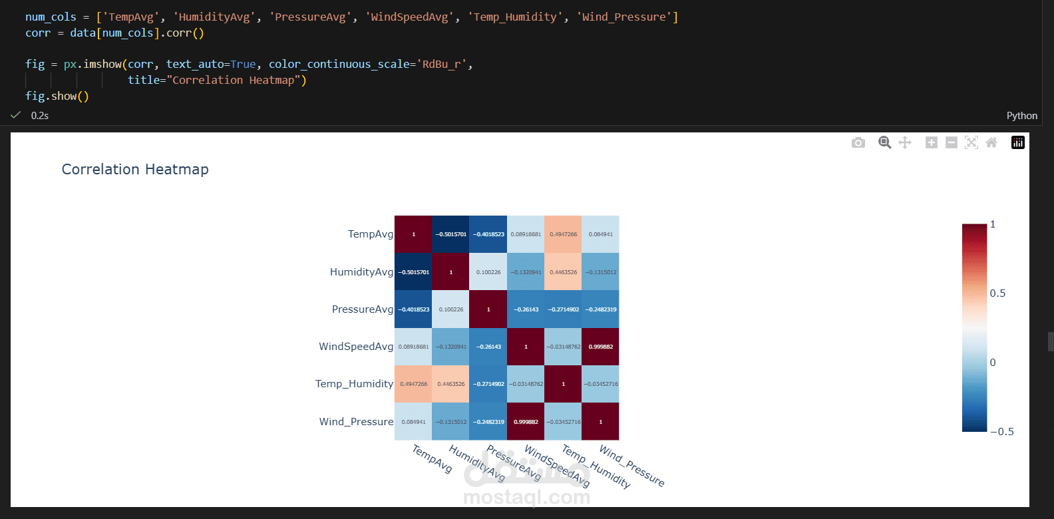The image size is (1054, 519).
Task: Click the TempAvg row label on y-axis
Action: tap(371, 234)
